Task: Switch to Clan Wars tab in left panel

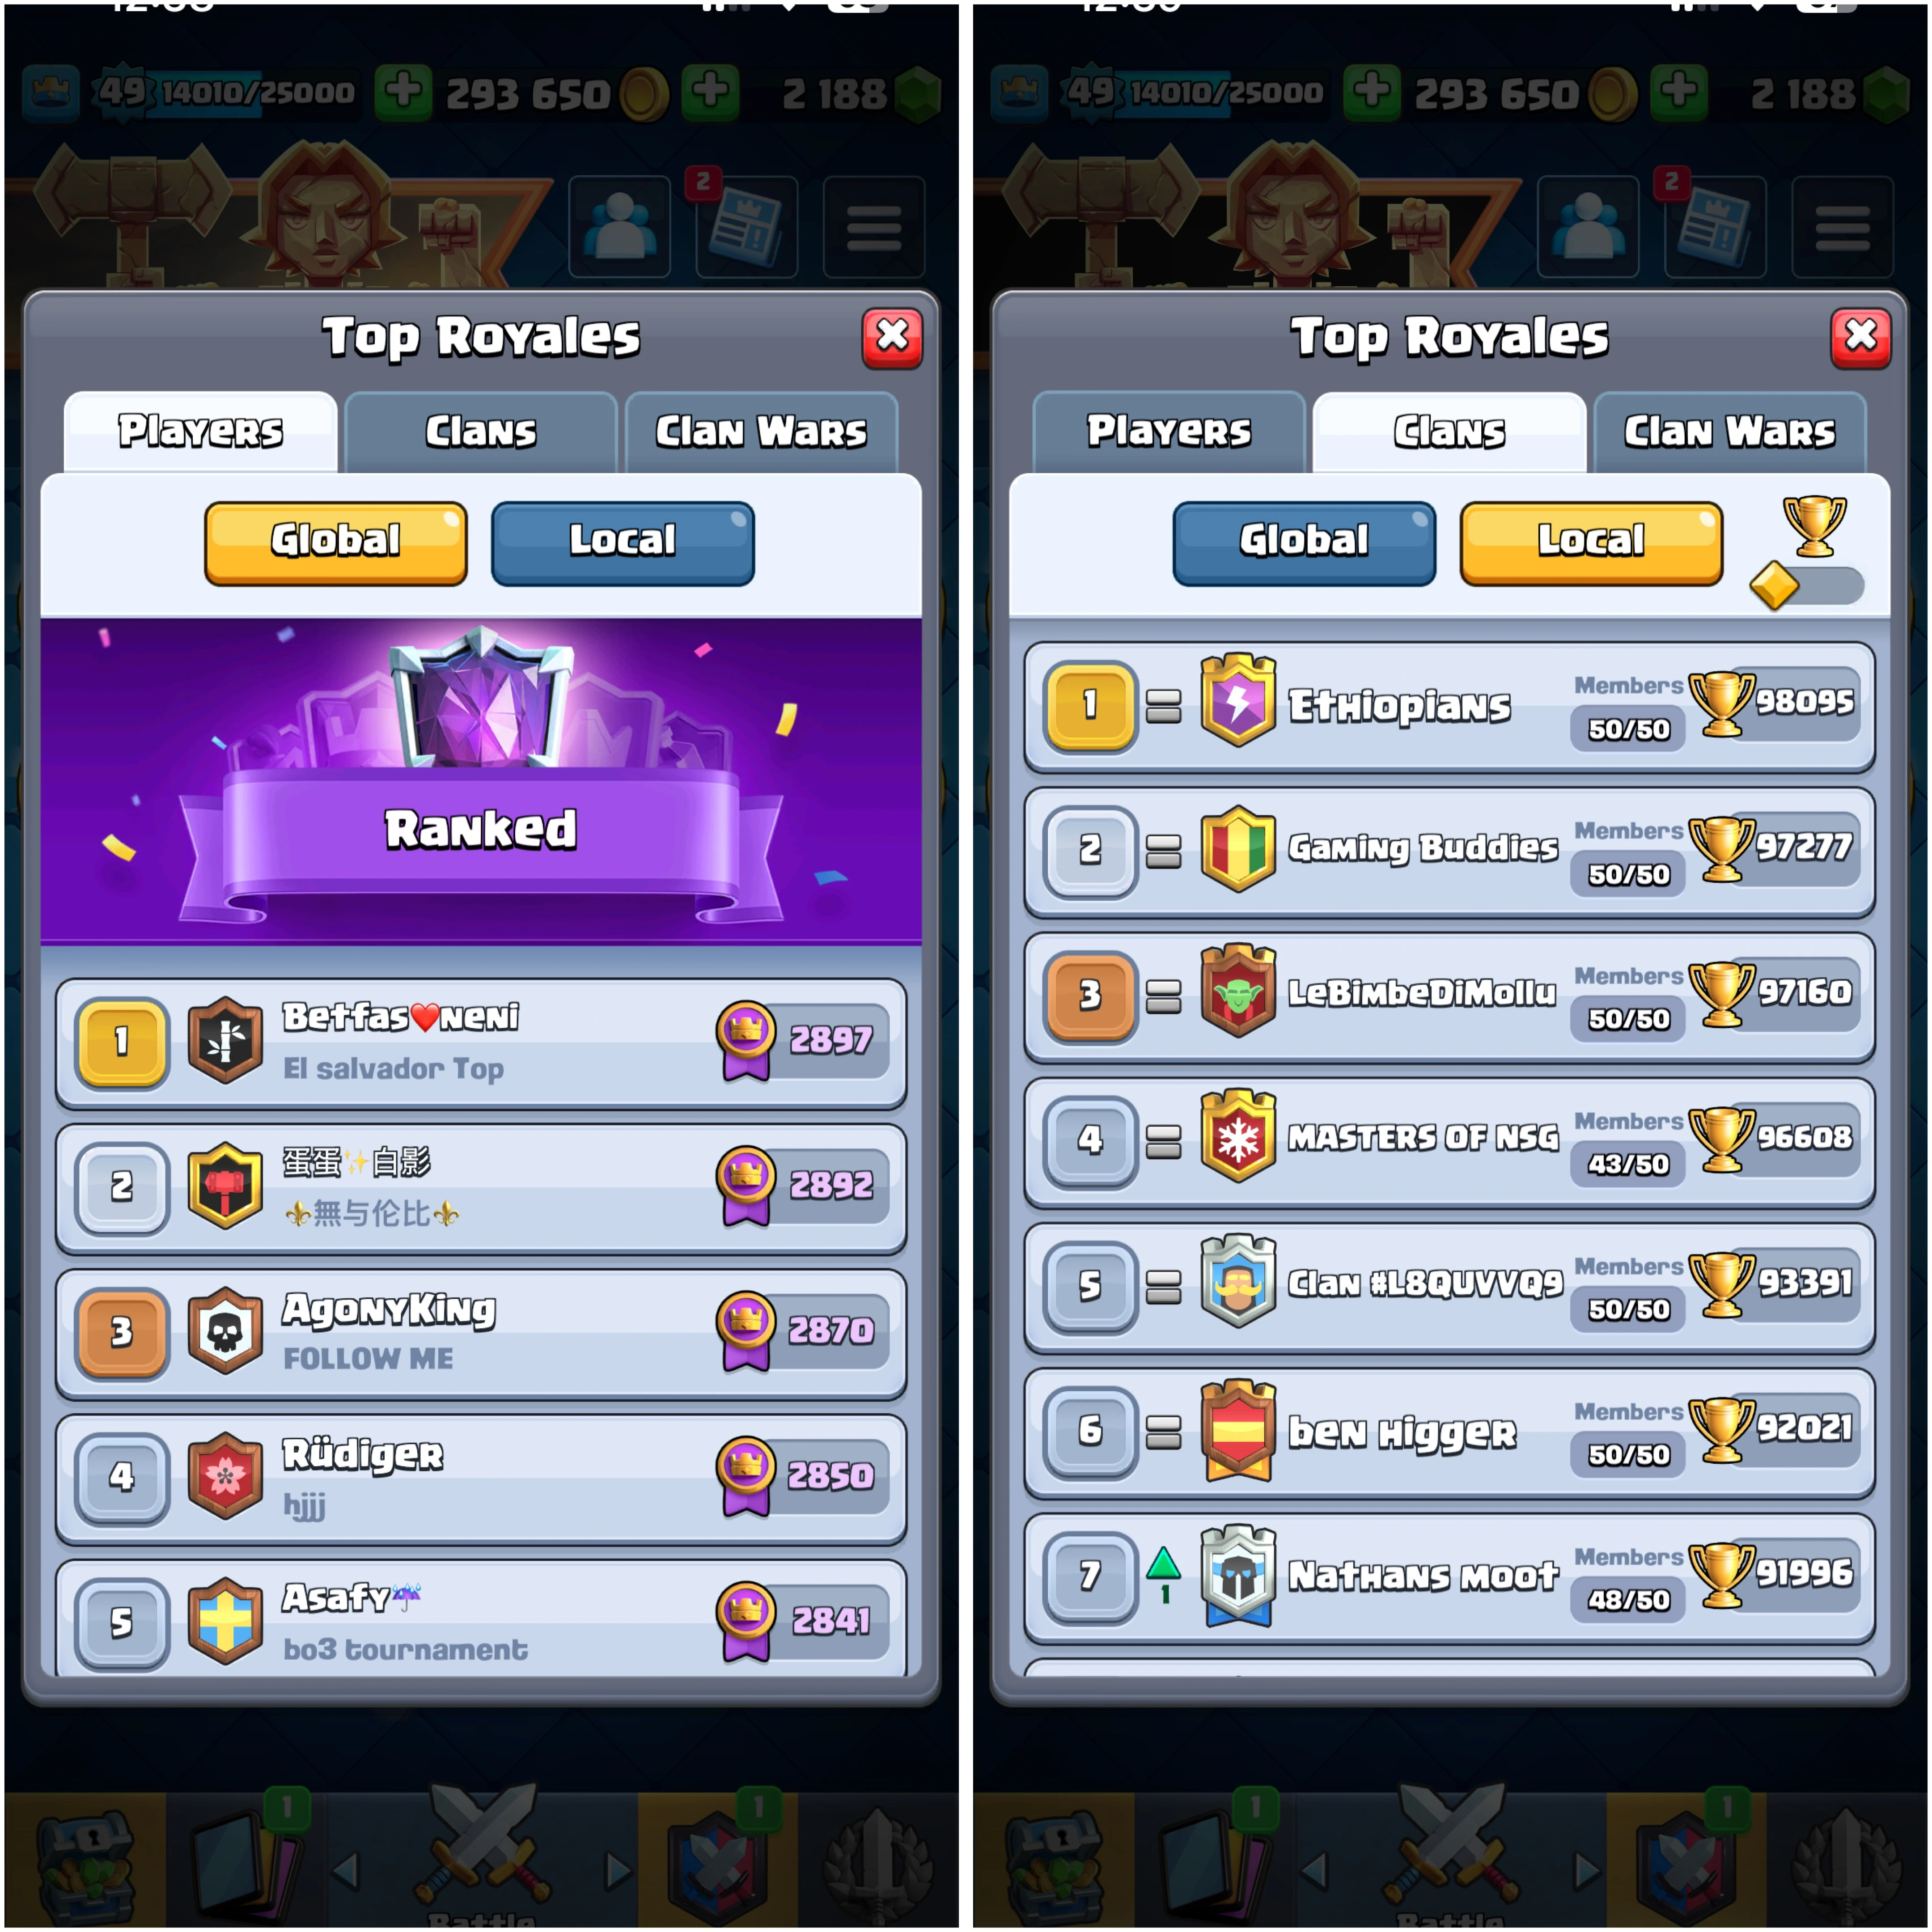Action: click(x=761, y=432)
